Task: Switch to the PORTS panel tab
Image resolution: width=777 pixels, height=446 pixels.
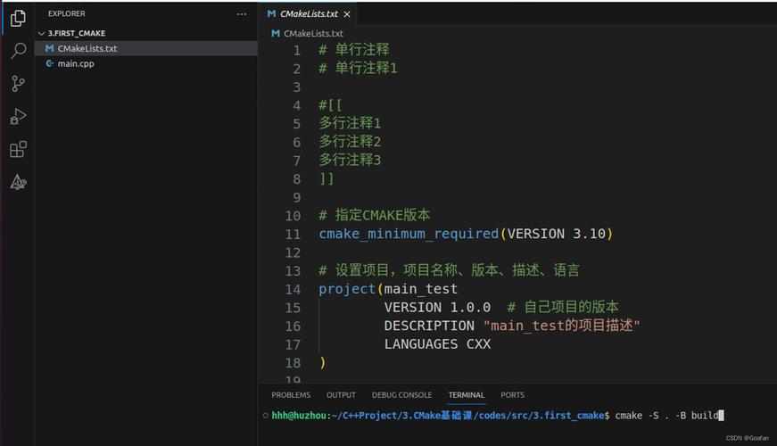Action: coord(512,395)
